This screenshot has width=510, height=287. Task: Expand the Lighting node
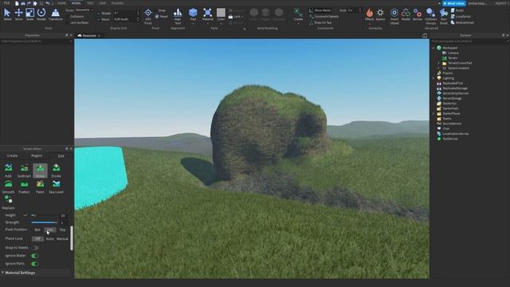point(433,78)
